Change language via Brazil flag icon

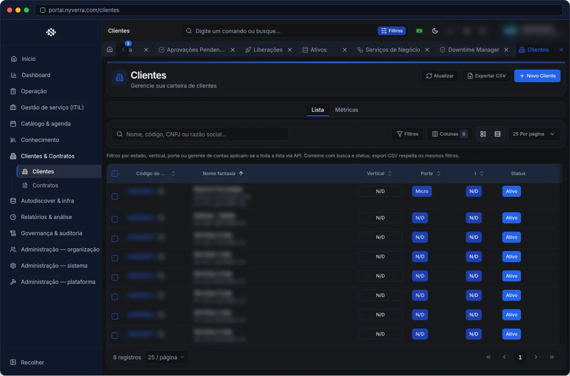coord(419,31)
